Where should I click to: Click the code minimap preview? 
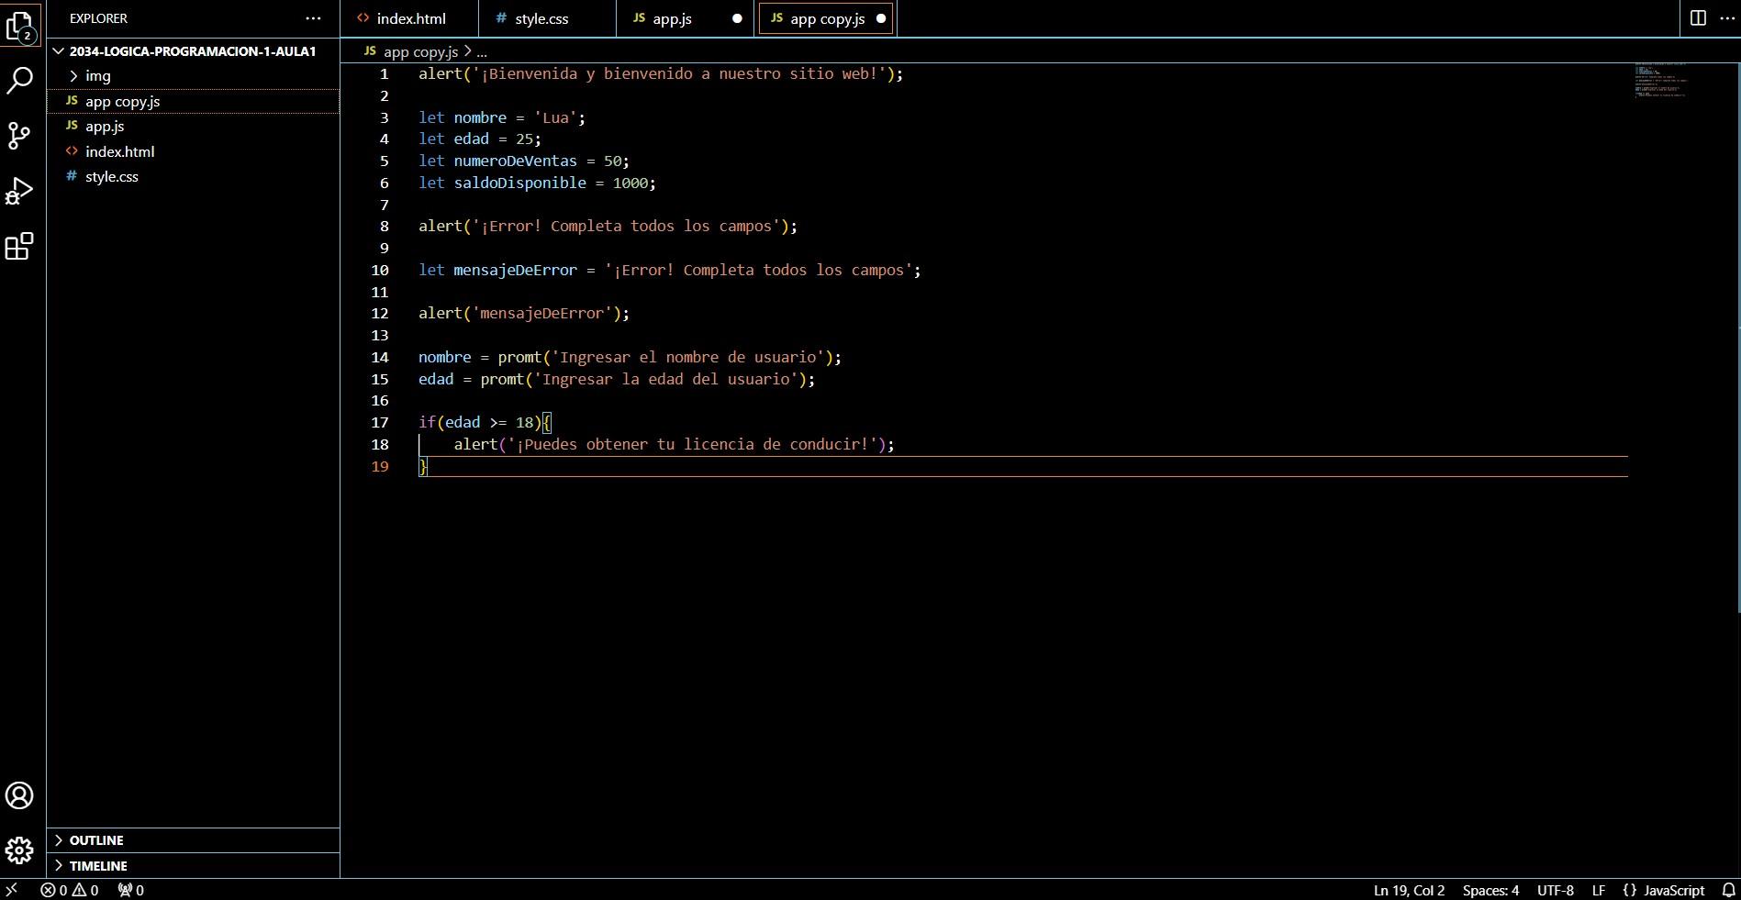tap(1661, 81)
